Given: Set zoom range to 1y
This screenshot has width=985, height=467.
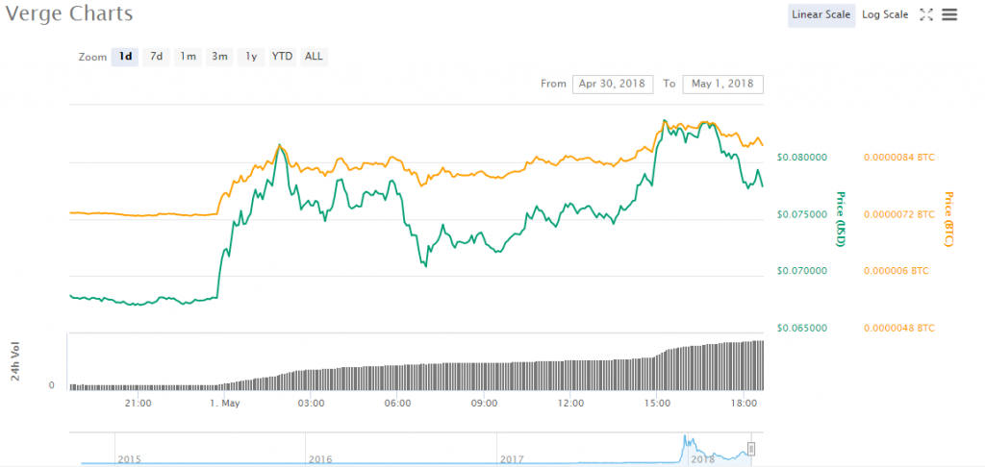Looking at the screenshot, I should click(251, 57).
